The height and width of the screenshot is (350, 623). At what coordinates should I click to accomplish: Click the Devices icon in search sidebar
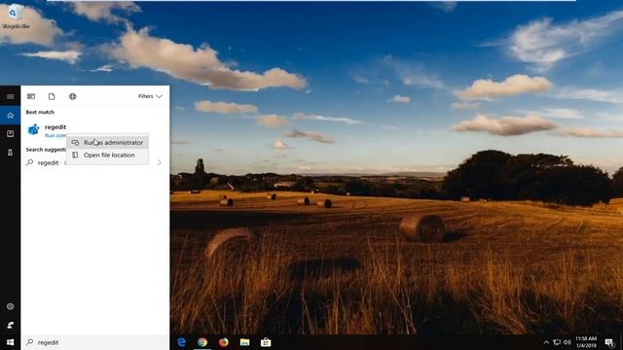coord(11,153)
